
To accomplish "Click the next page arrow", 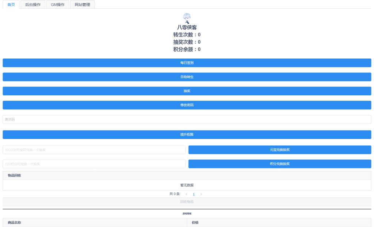I will (x=201, y=194).
